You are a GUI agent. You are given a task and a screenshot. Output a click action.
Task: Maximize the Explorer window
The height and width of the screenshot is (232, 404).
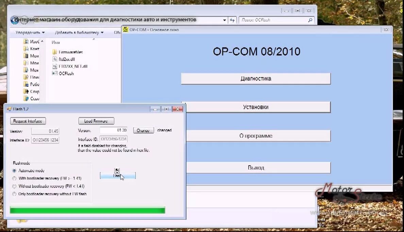(x=298, y=11)
